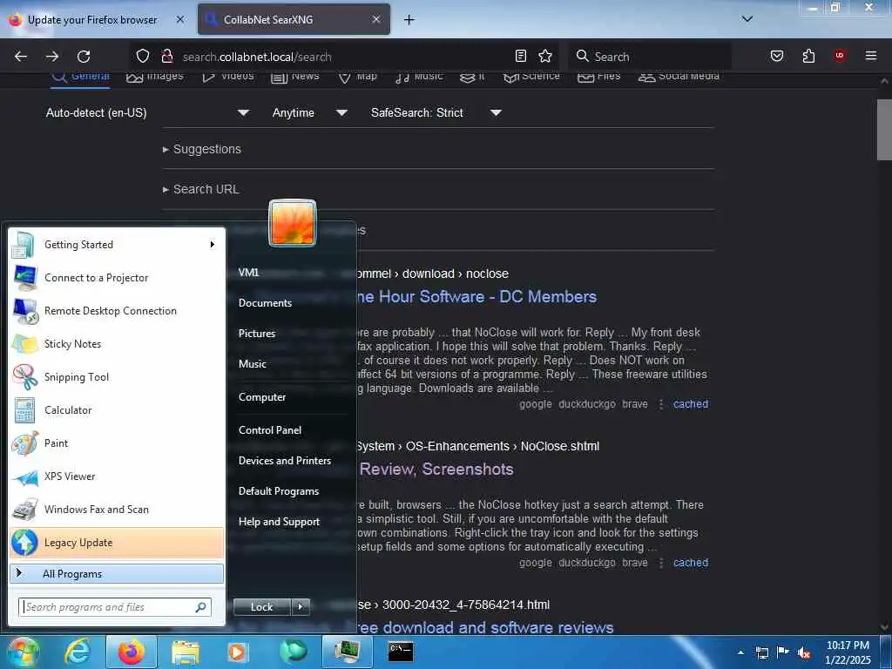Toggle reader view icon in address bar
This screenshot has height=669, width=892.
521,56
